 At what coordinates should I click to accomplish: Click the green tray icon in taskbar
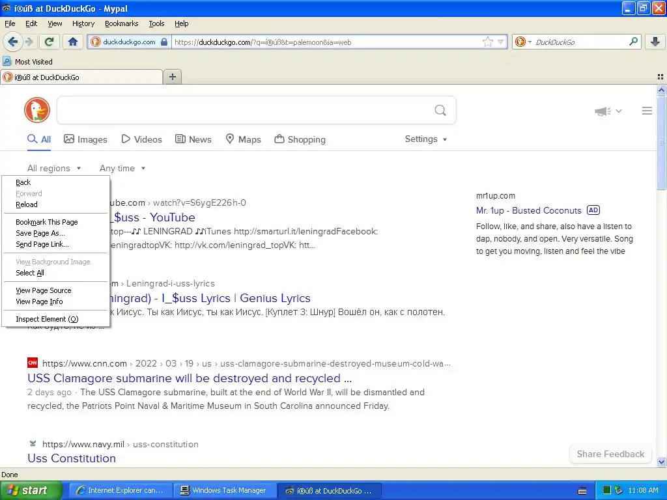click(x=607, y=490)
